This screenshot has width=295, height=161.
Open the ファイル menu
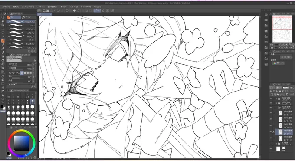(6, 7)
